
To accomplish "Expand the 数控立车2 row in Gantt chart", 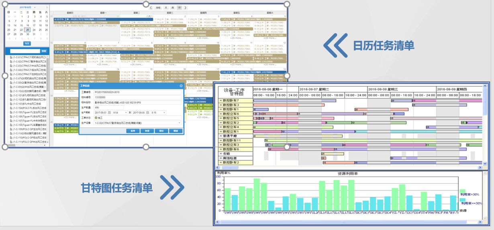I will [x=220, y=123].
